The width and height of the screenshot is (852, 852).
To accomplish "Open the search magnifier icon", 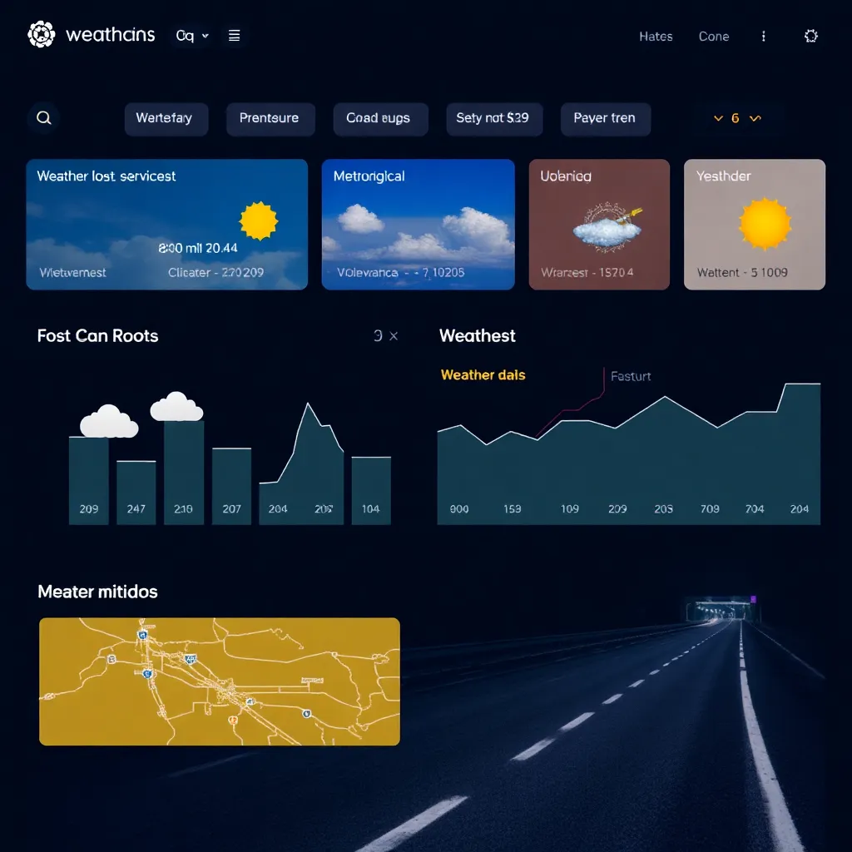I will [43, 118].
